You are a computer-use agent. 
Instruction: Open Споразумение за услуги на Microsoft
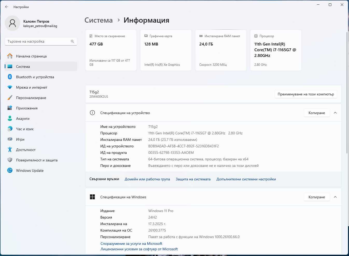coord(131,244)
